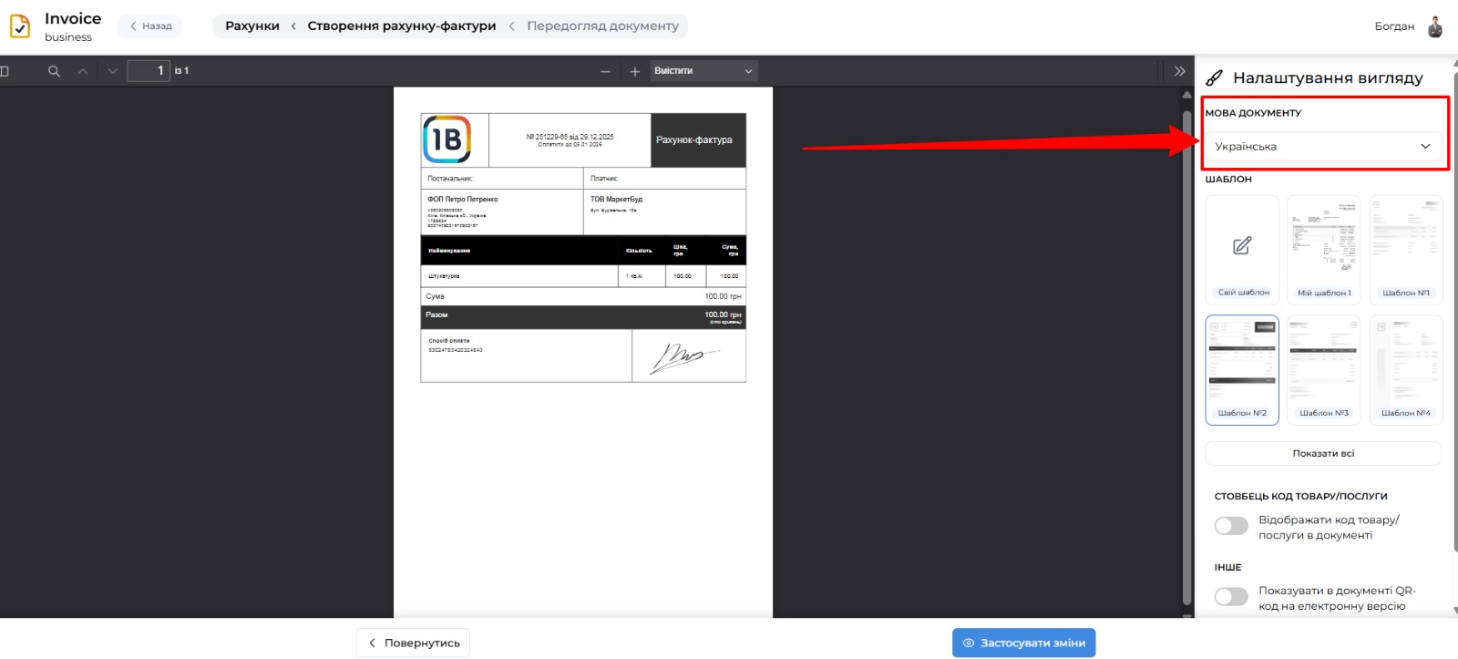Click the Застосувати зміни button
The image size is (1458, 659).
1023,643
